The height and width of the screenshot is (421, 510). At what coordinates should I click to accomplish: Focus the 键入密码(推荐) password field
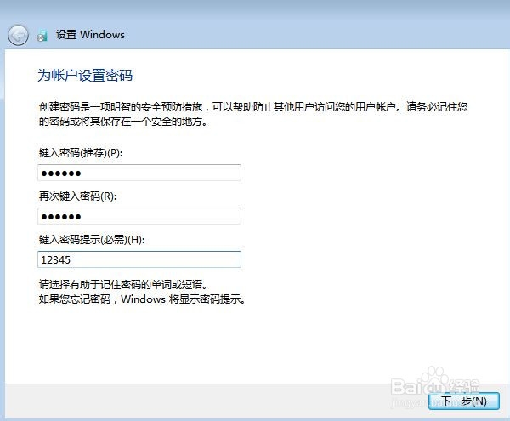tap(139, 173)
